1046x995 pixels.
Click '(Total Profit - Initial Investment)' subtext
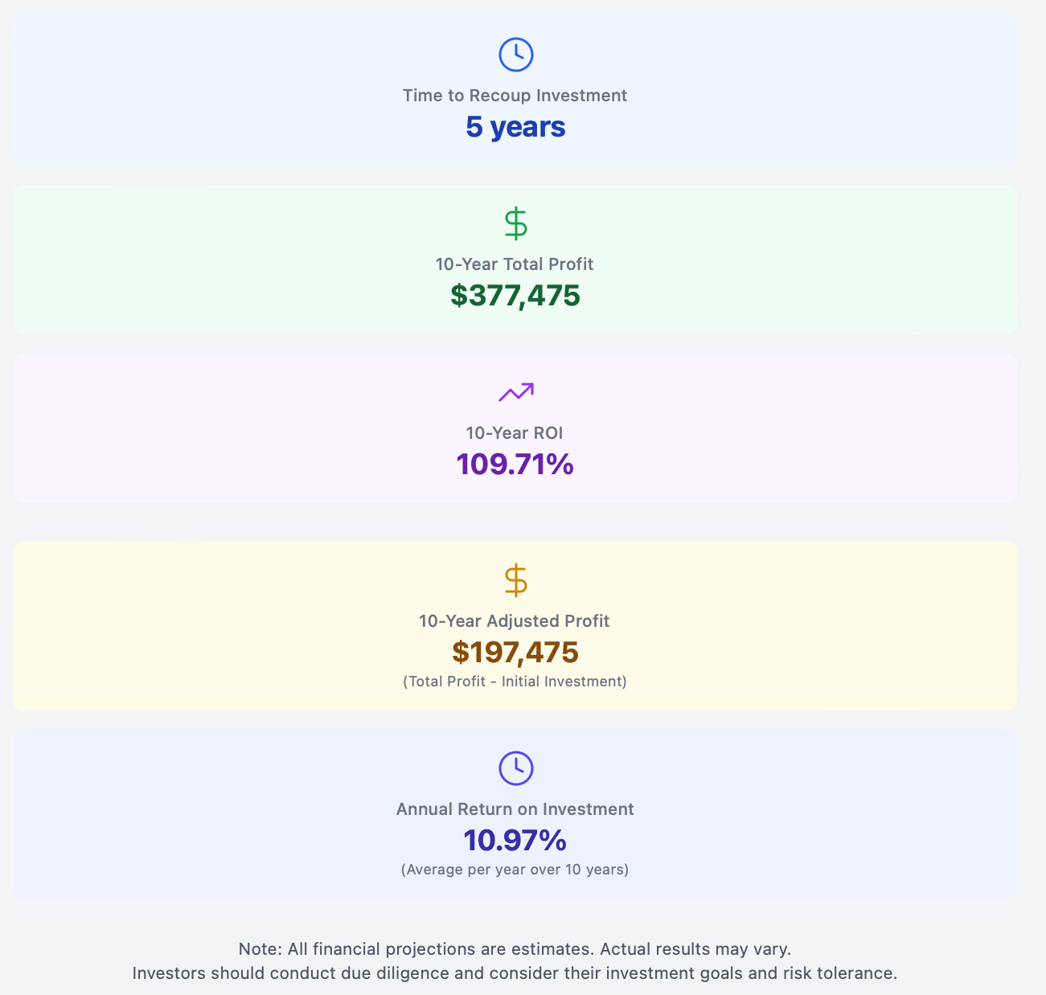click(515, 682)
